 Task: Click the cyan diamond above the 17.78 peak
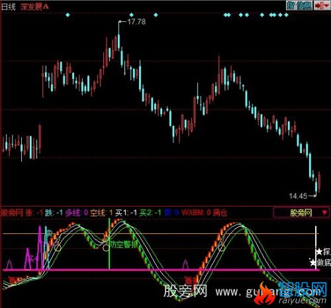[132, 15]
